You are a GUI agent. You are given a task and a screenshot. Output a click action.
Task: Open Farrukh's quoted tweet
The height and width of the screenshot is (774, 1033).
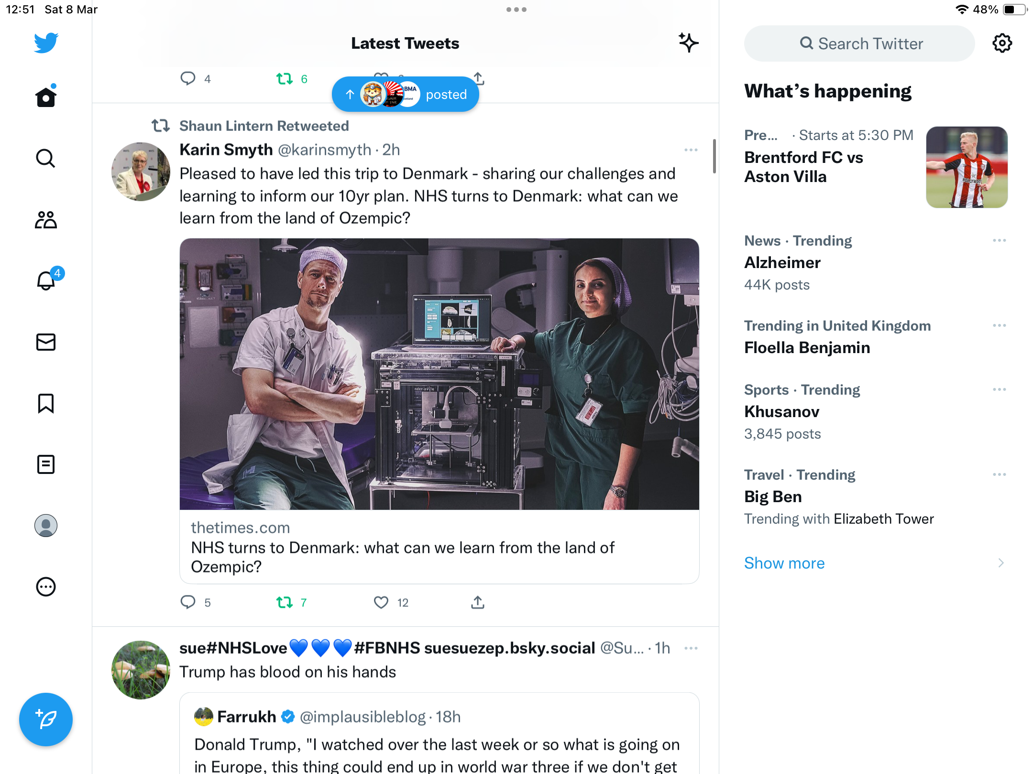(x=439, y=733)
